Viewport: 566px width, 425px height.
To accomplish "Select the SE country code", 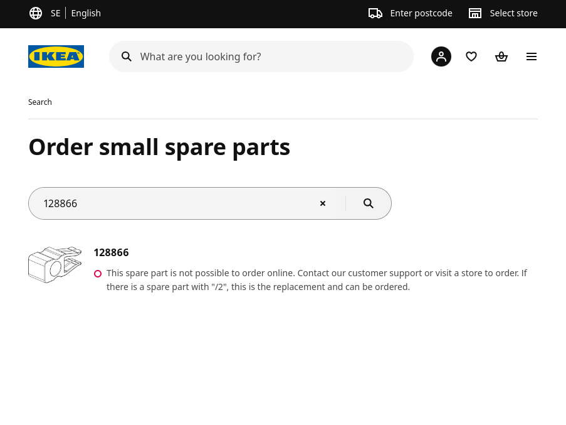I will click(55, 13).
